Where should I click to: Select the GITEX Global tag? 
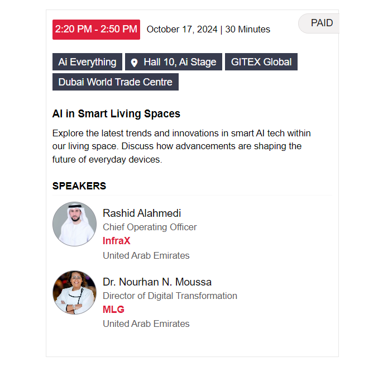[261, 62]
